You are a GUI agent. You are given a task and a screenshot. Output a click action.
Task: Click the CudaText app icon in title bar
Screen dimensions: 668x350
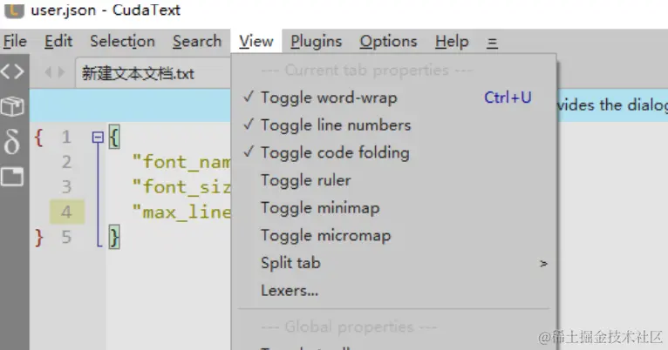coord(14,10)
